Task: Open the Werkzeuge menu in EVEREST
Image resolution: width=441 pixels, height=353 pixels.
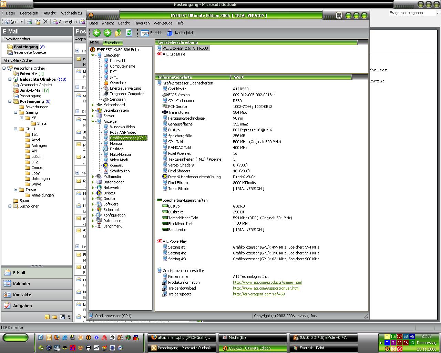Action: tap(163, 23)
